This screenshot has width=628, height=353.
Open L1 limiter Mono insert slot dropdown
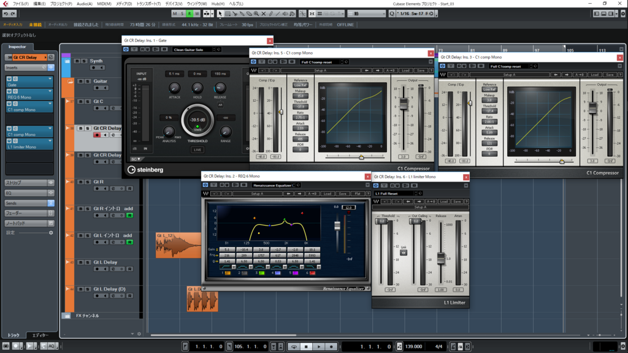tap(50, 141)
